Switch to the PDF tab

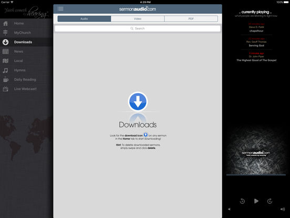[x=191, y=19]
